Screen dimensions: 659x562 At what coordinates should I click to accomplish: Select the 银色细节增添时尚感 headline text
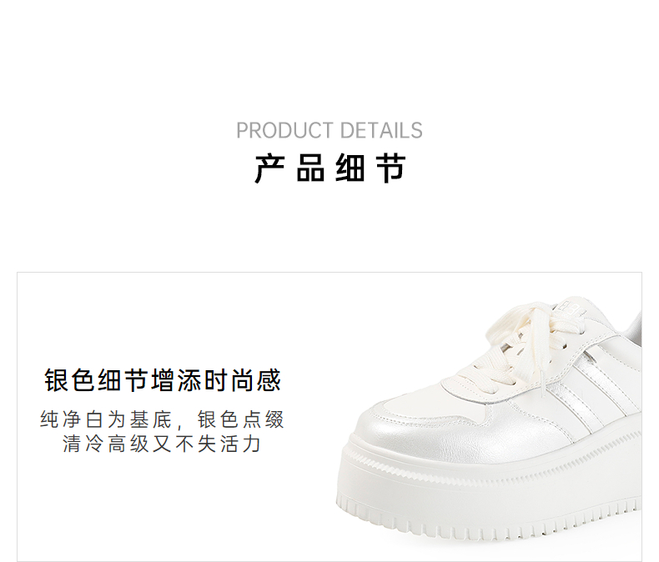point(162,380)
